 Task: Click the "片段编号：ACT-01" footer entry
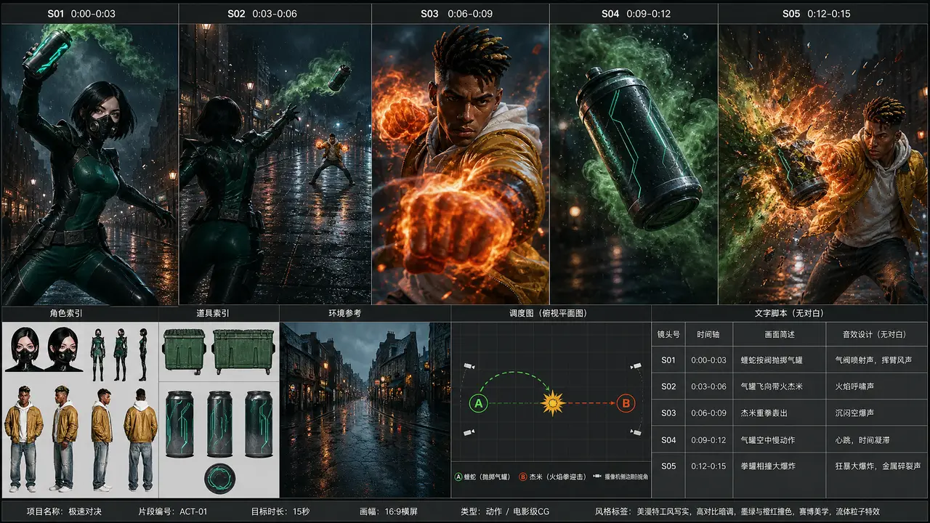[173, 511]
